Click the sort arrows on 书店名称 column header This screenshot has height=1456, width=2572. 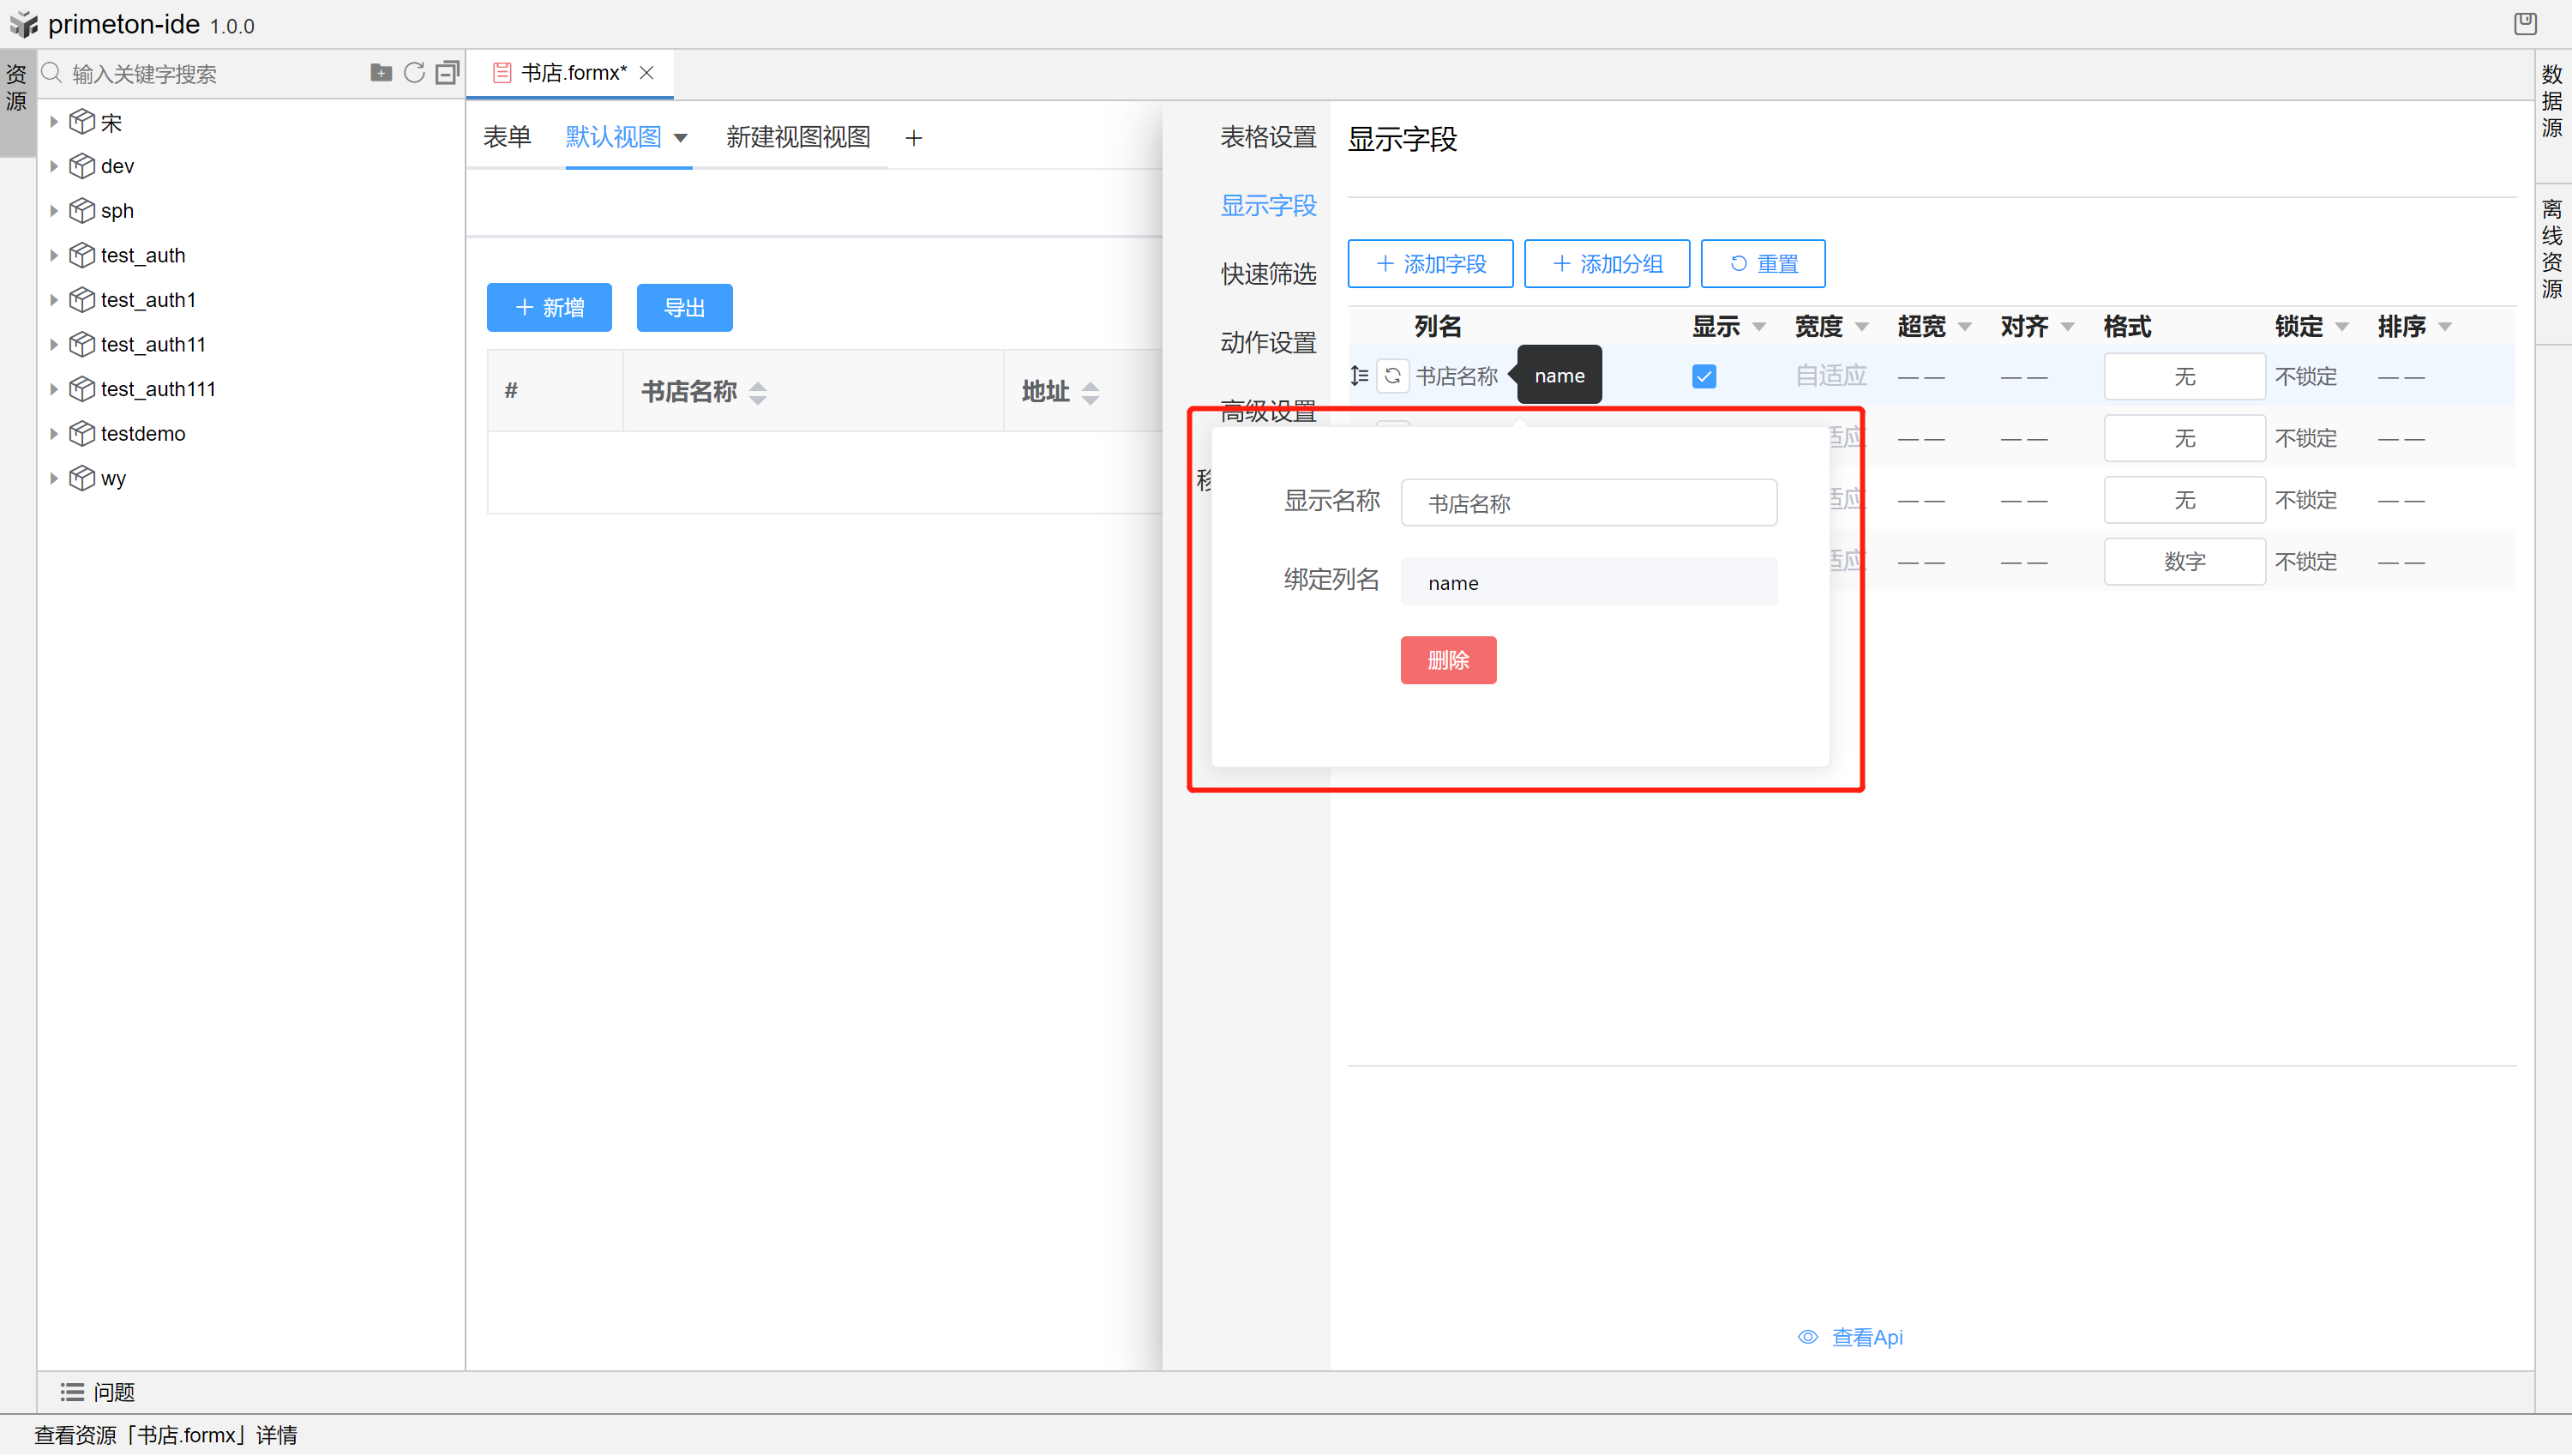[758, 393]
